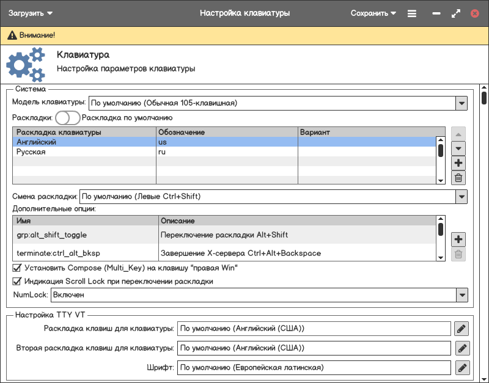This screenshot has height=383, width=489.
Task: Open the hamburger menu icon in titlebar
Action: tap(412, 13)
